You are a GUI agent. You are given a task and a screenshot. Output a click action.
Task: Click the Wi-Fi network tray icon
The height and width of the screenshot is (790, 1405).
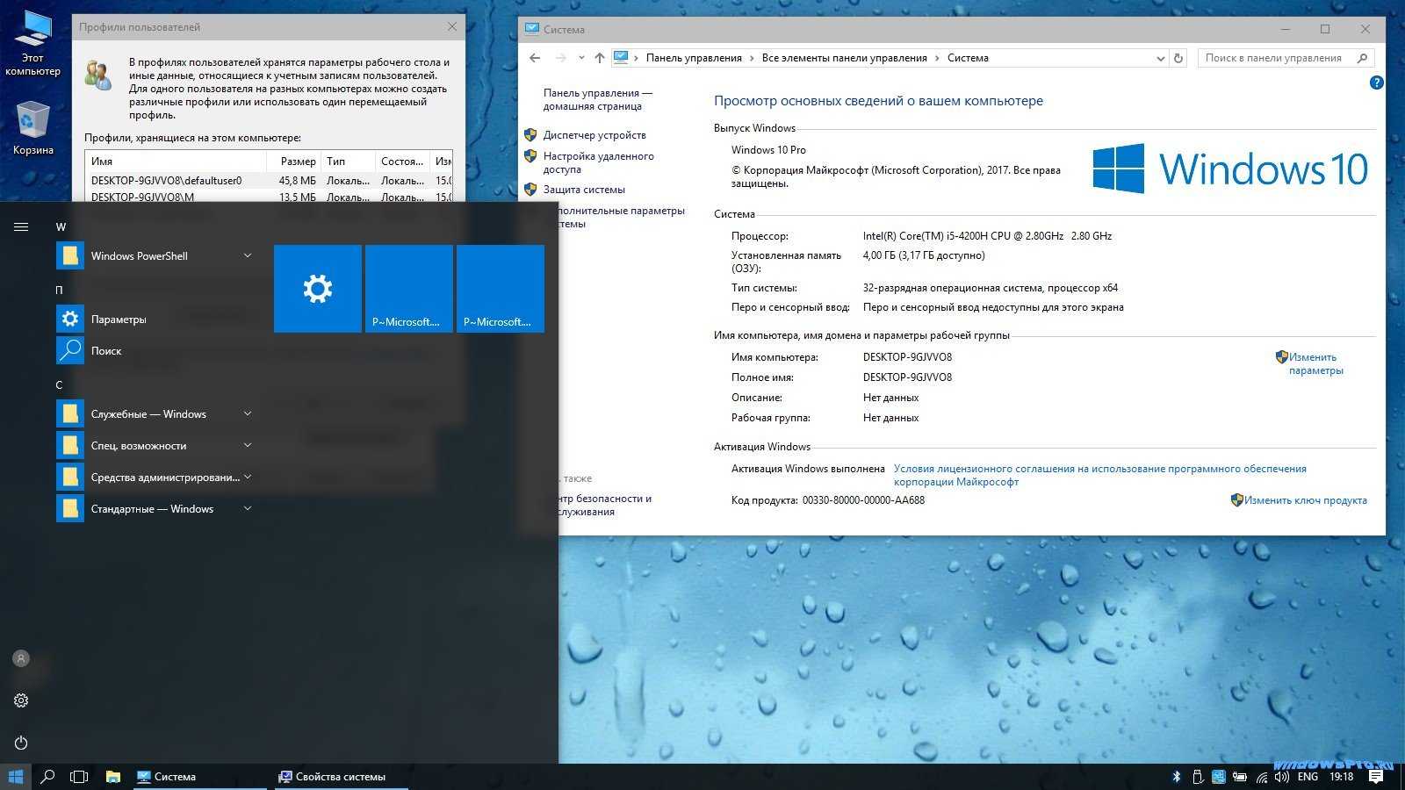1262,777
